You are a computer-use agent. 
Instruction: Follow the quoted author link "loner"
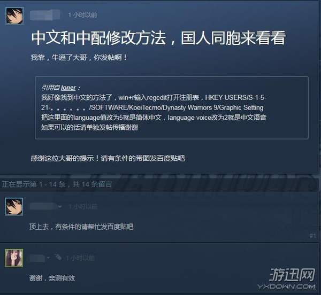68,88
